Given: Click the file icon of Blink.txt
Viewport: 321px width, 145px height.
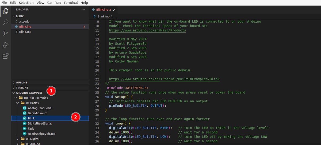Looking at the screenshot, I should [x=17, y=32].
